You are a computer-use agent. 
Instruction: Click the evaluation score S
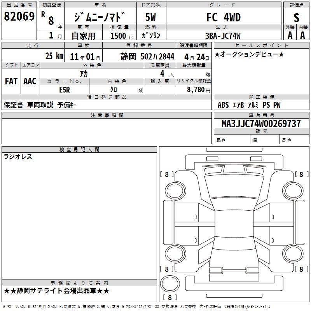[x=296, y=17]
